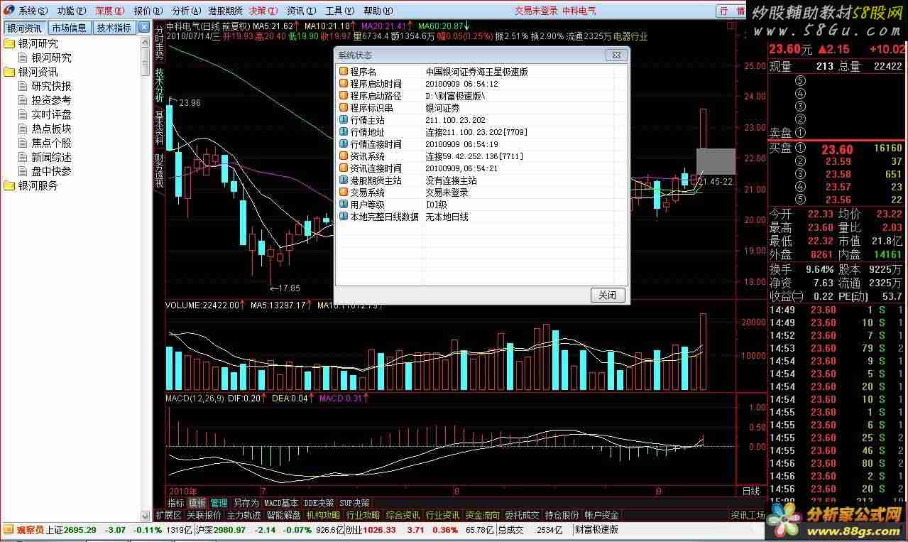The image size is (908, 542).
Task: Select the MACD基本 template tab
Action: coord(281,503)
